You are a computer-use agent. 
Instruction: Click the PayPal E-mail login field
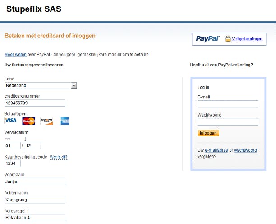228,104
